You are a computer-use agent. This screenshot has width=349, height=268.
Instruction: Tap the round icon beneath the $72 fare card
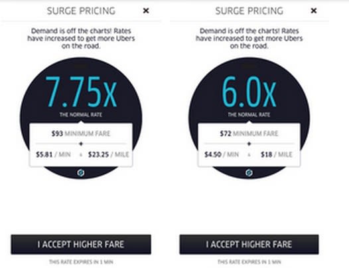pyautogui.click(x=249, y=173)
